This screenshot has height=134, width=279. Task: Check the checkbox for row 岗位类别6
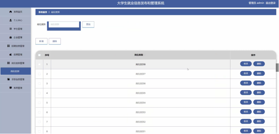pyautogui.click(x=39, y=84)
